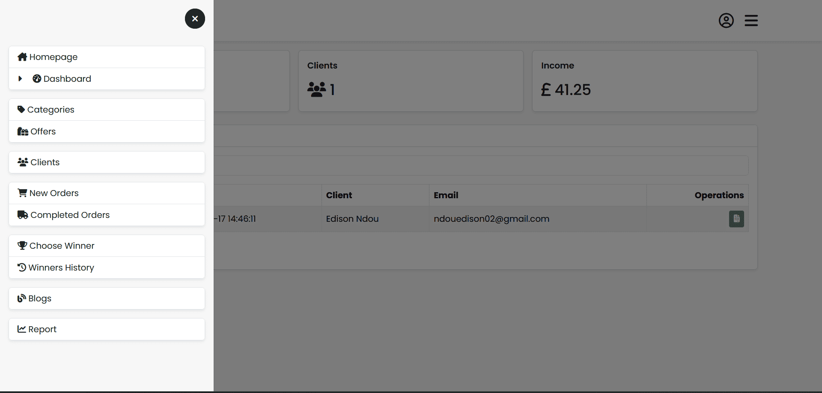The height and width of the screenshot is (393, 822).
Task: Open the Blogs section
Action: pyautogui.click(x=39, y=298)
